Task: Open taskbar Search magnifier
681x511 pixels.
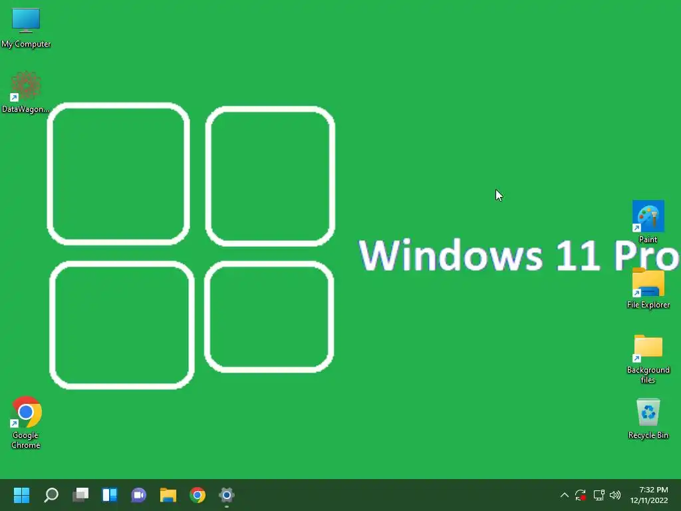Action: click(51, 495)
